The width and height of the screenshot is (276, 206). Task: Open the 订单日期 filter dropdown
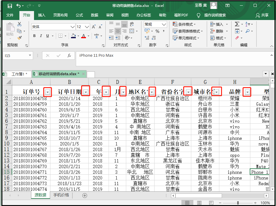(86, 92)
